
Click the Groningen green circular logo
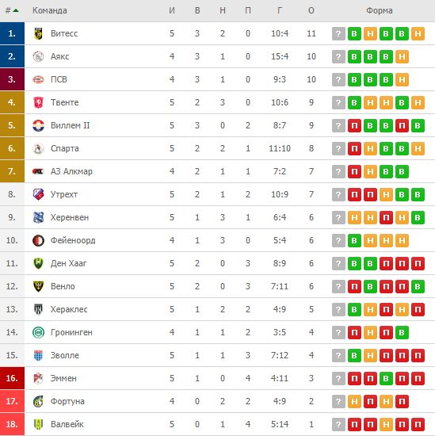38,332
